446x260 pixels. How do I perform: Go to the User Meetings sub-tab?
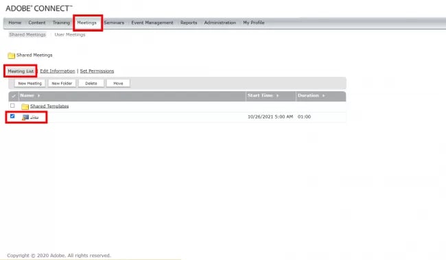coord(70,35)
